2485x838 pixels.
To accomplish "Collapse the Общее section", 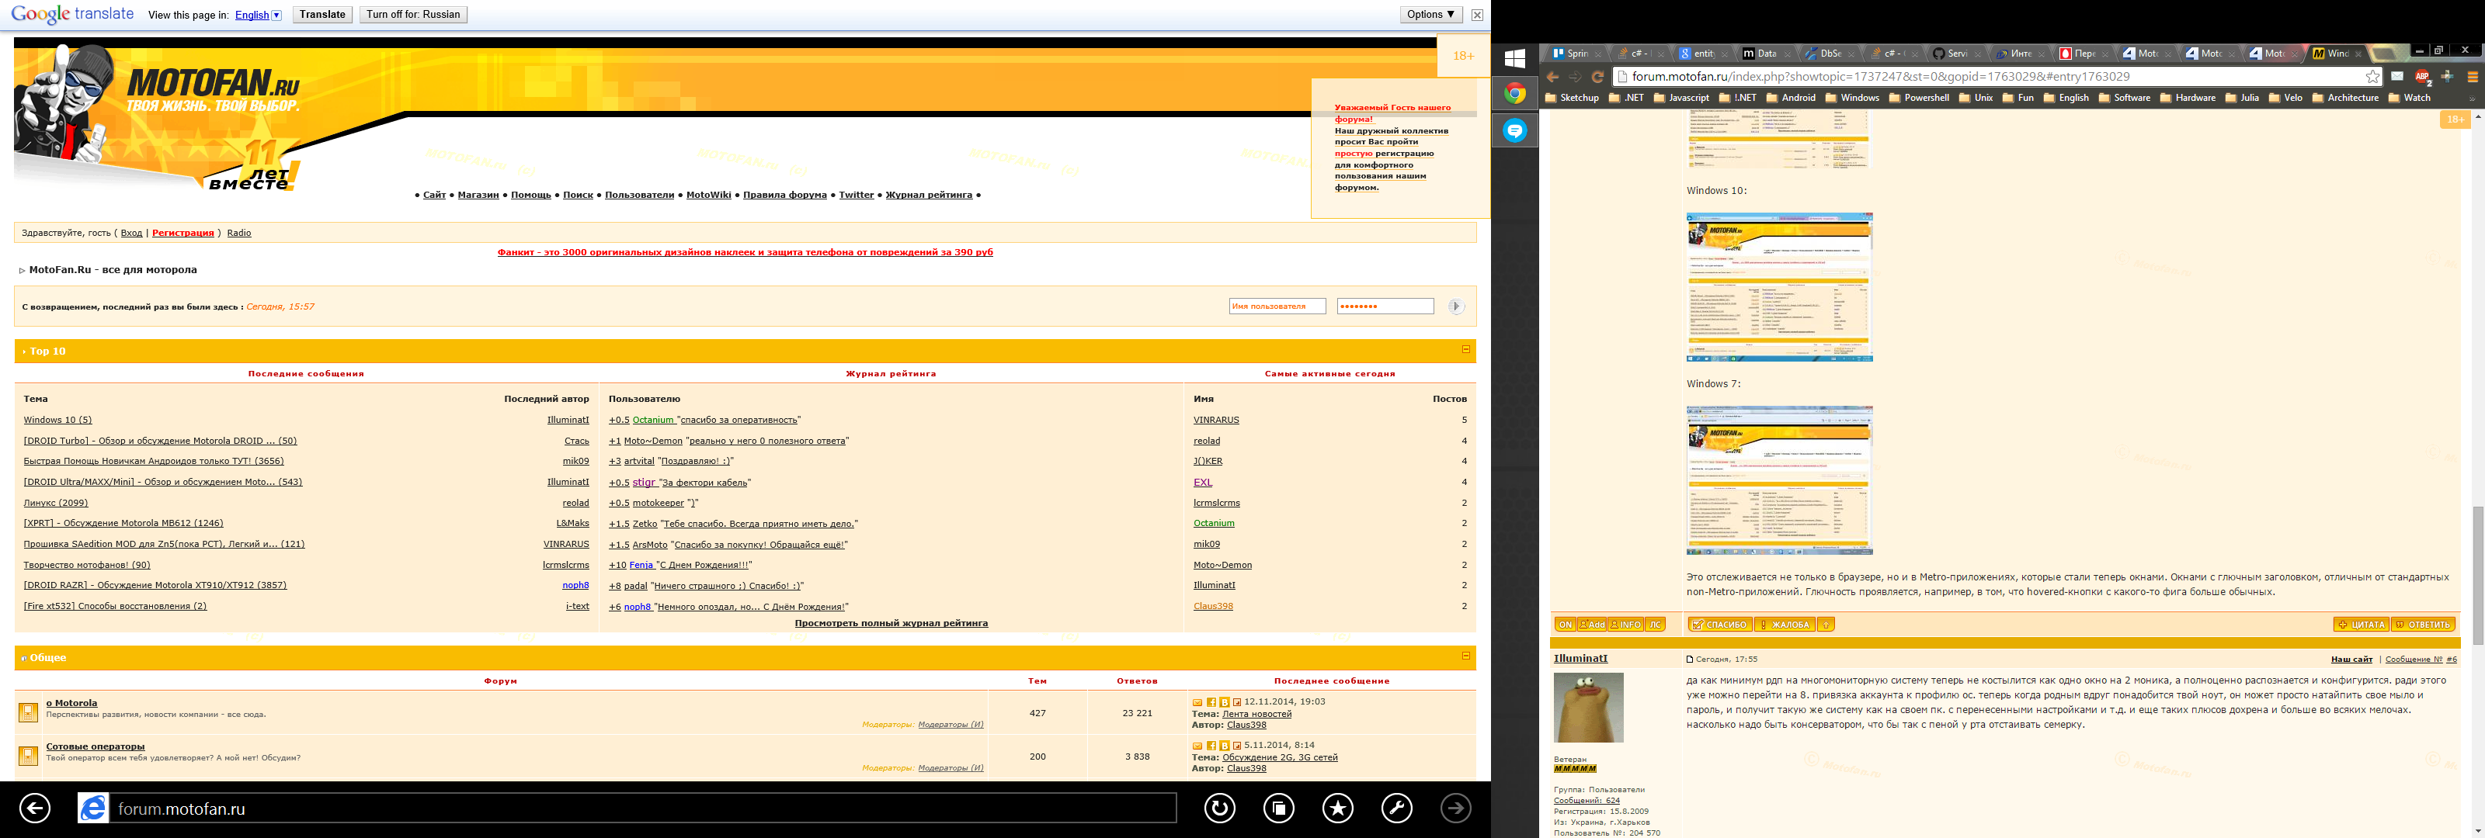I will [x=1465, y=656].
